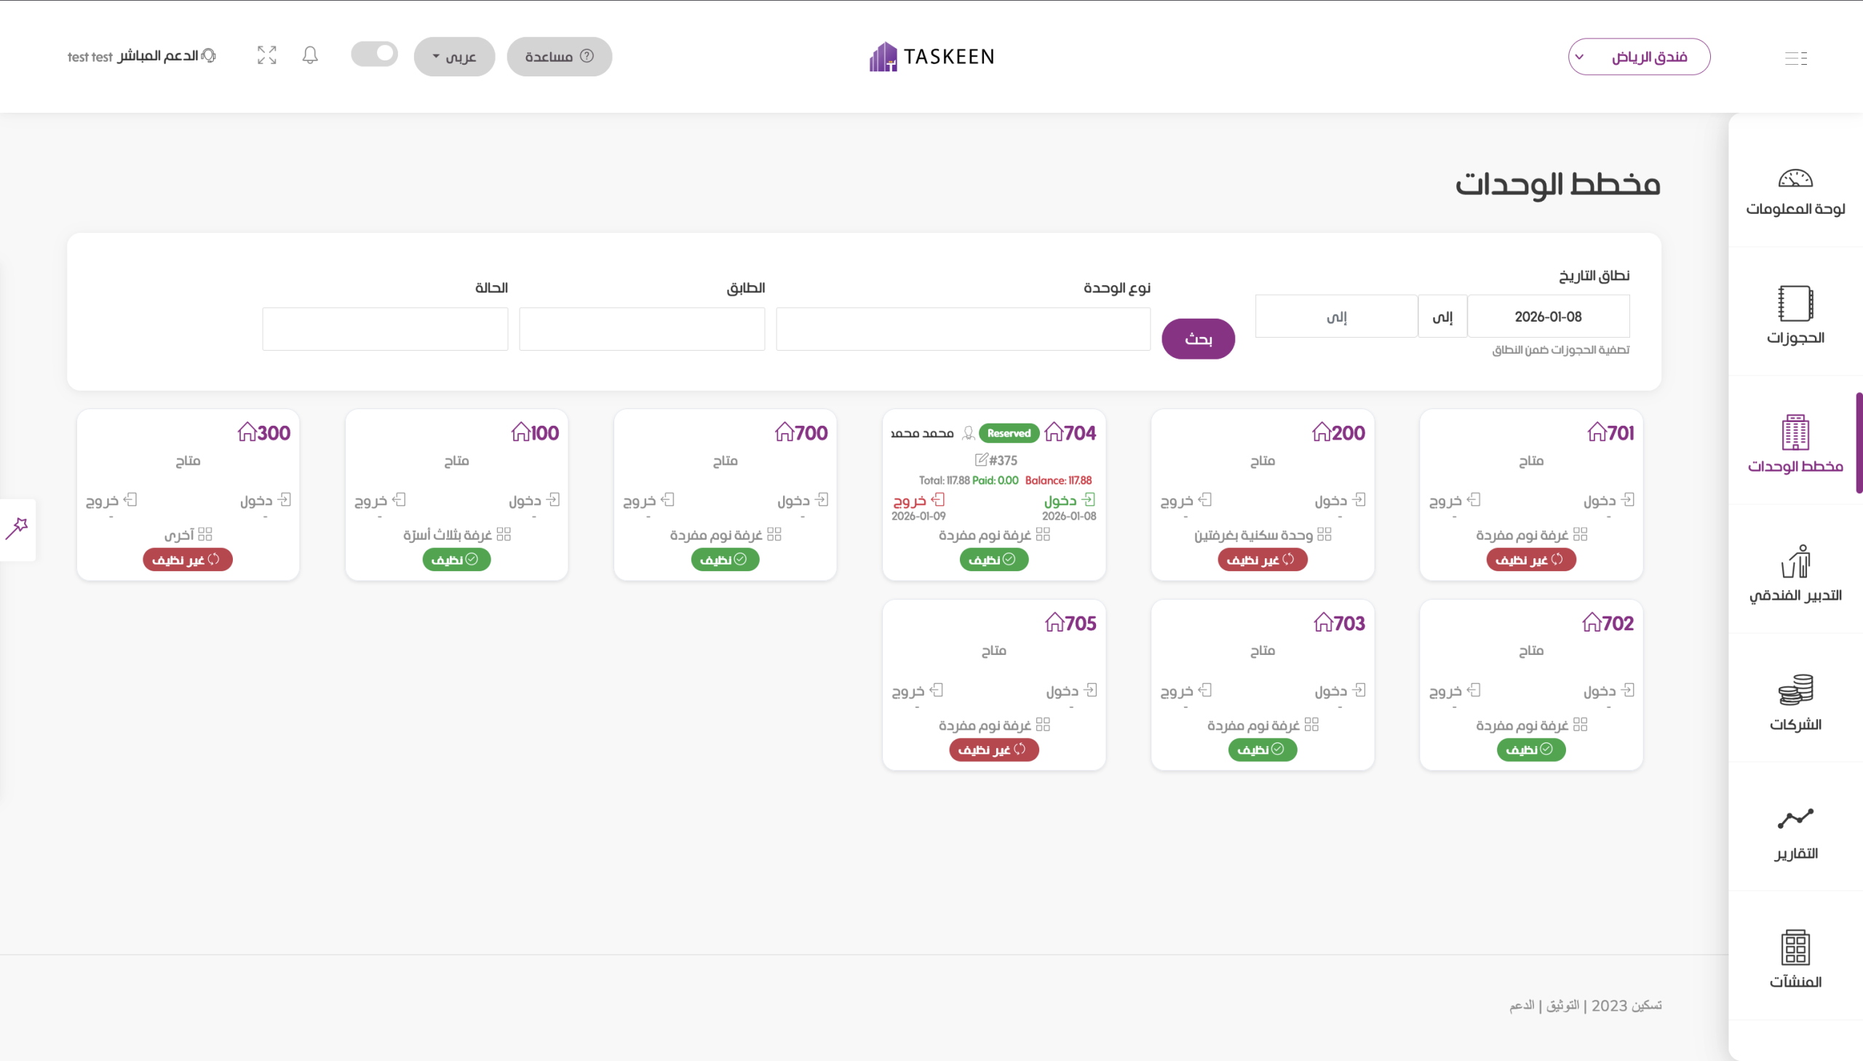Screen dimensions: 1863x1061
Task: Click check-in icon on unit 701
Action: 1628,500
